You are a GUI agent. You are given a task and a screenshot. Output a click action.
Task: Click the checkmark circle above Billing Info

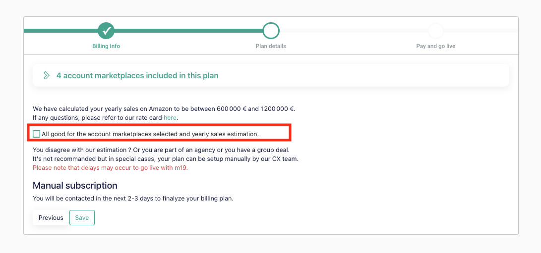point(106,31)
